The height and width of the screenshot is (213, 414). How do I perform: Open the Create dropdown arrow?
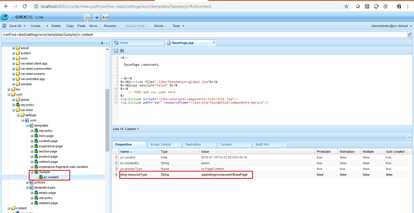(x=47, y=26)
